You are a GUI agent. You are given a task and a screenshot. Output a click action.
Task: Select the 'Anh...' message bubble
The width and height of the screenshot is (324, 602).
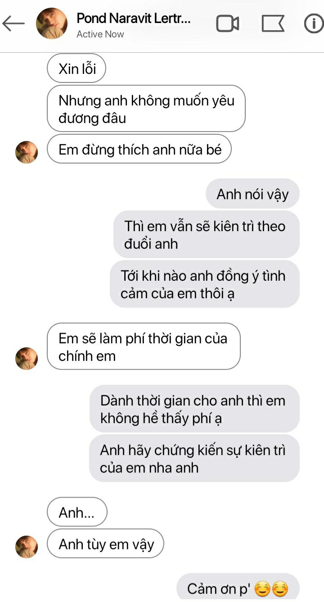(77, 512)
